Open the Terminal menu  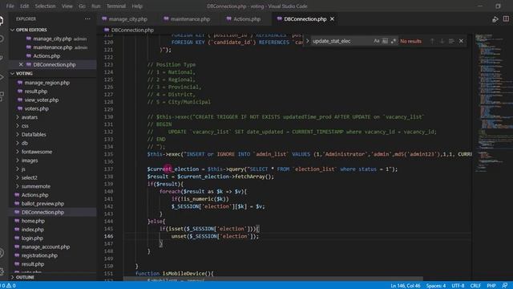[115, 6]
